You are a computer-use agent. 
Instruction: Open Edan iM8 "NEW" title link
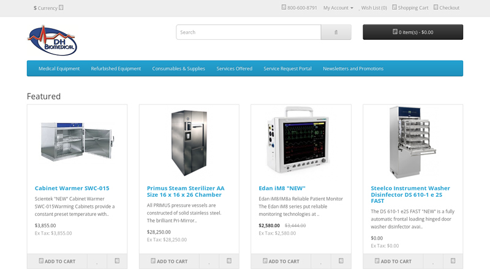click(x=282, y=188)
